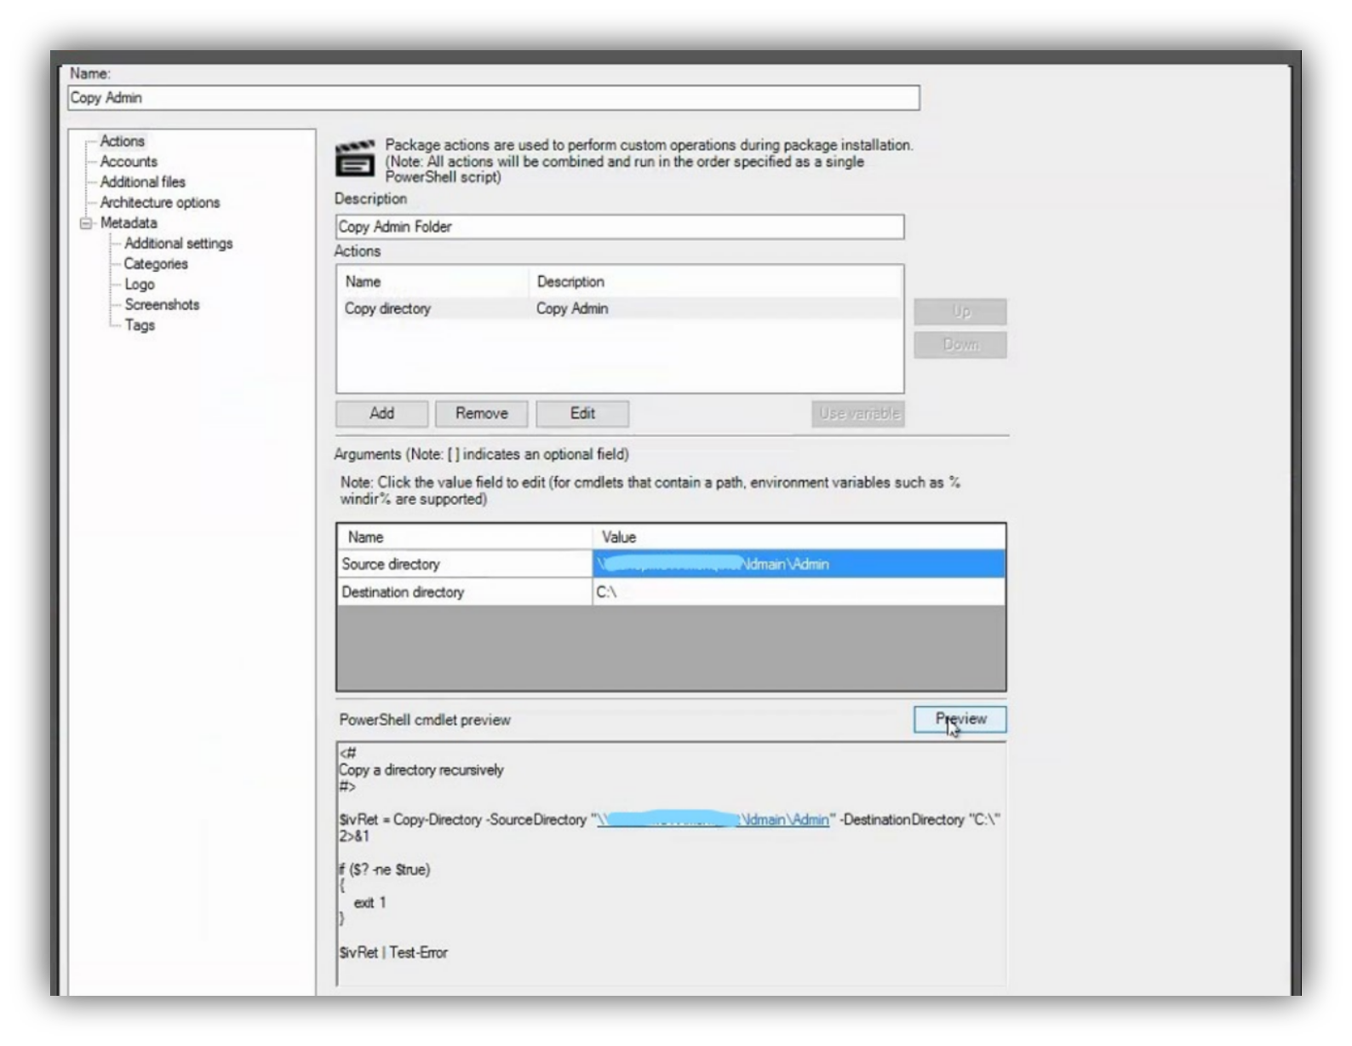Focus the Description field Copy Admin Folder

619,227
